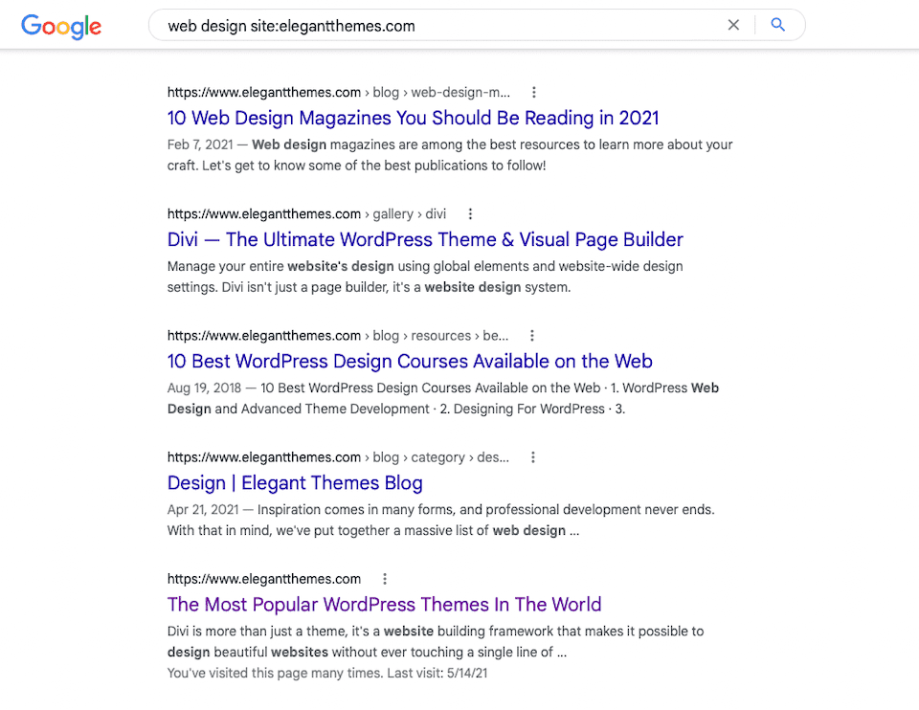Open options for the Most Popular Themes result
Viewport: 919px width, 710px height.
point(384,578)
